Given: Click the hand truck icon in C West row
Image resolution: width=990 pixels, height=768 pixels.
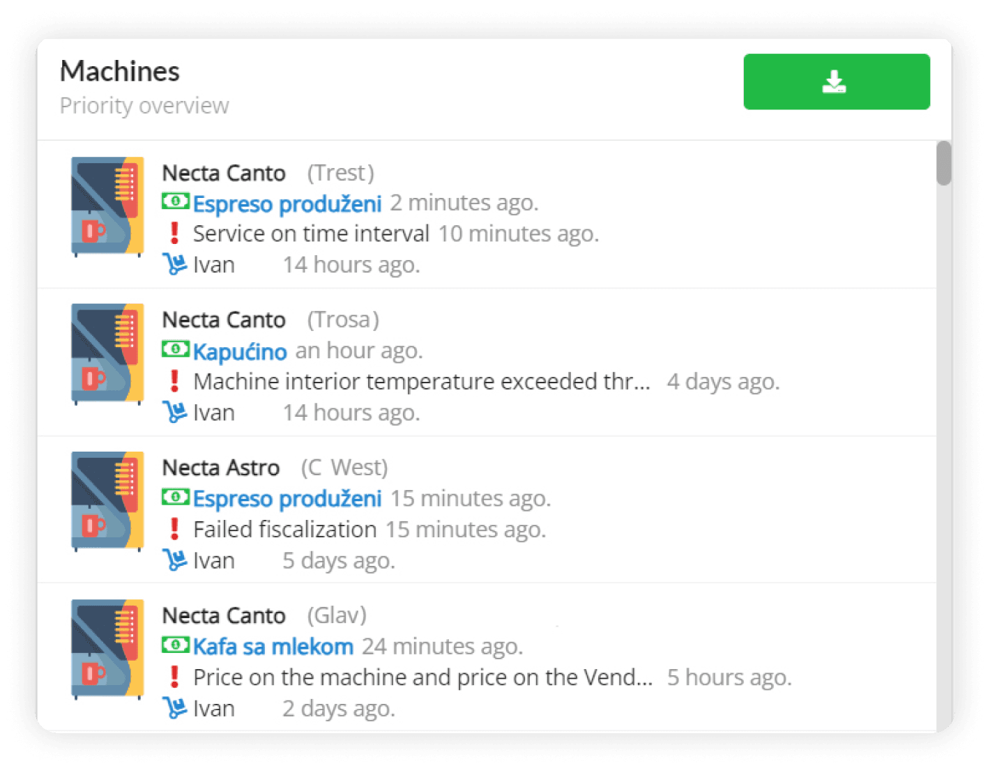Looking at the screenshot, I should point(175,560).
